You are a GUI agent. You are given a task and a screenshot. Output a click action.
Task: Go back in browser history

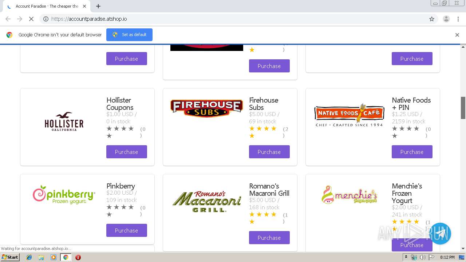coord(8,19)
